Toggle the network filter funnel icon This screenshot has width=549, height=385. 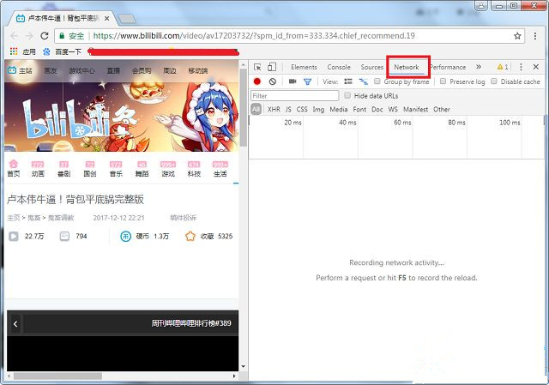[307, 81]
